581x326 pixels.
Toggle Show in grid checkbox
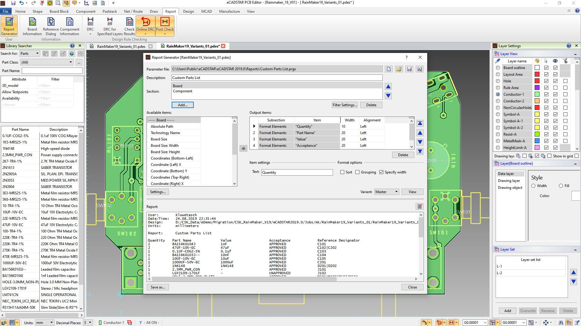pos(576,156)
